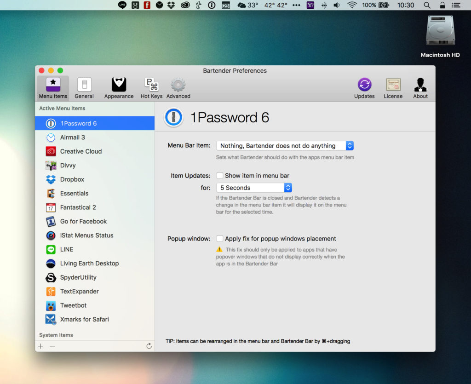Choose Fantastical 2 from Active Menu Items
Image resolution: width=471 pixels, height=384 pixels.
[x=78, y=207]
